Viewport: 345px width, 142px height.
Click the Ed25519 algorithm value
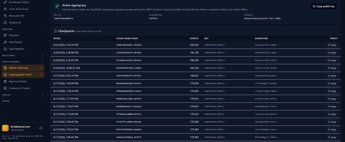coord(153,18)
